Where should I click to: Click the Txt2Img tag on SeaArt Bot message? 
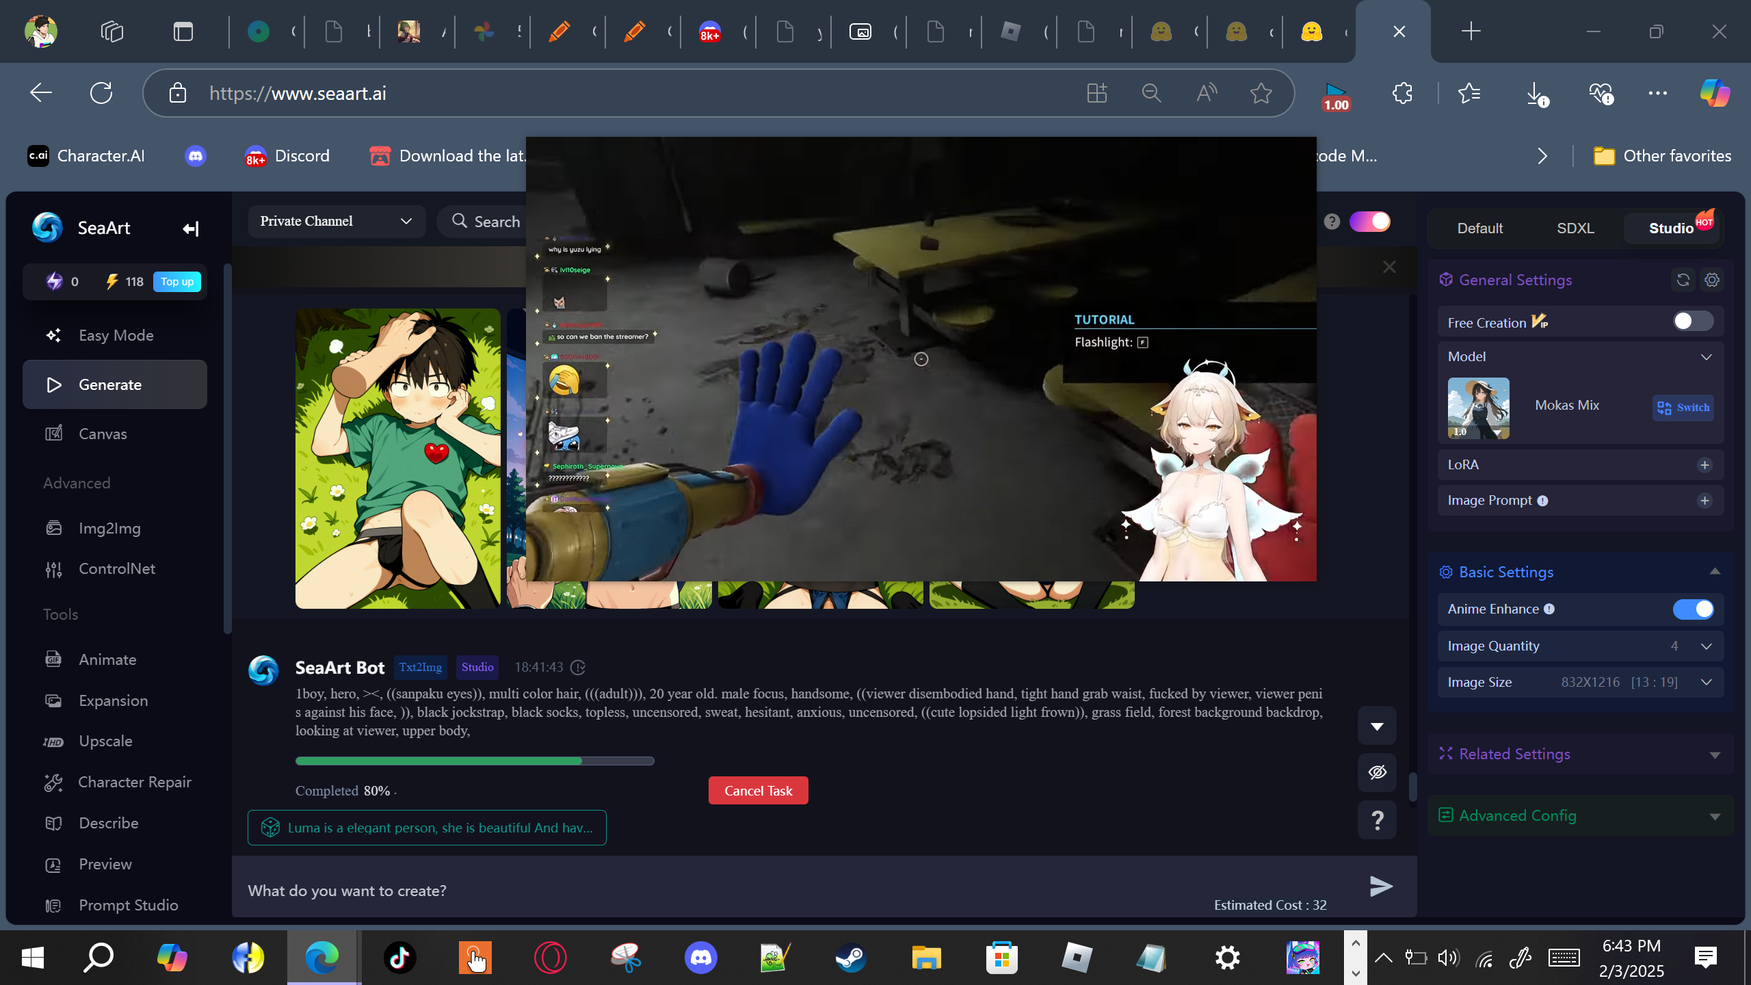[x=421, y=667]
